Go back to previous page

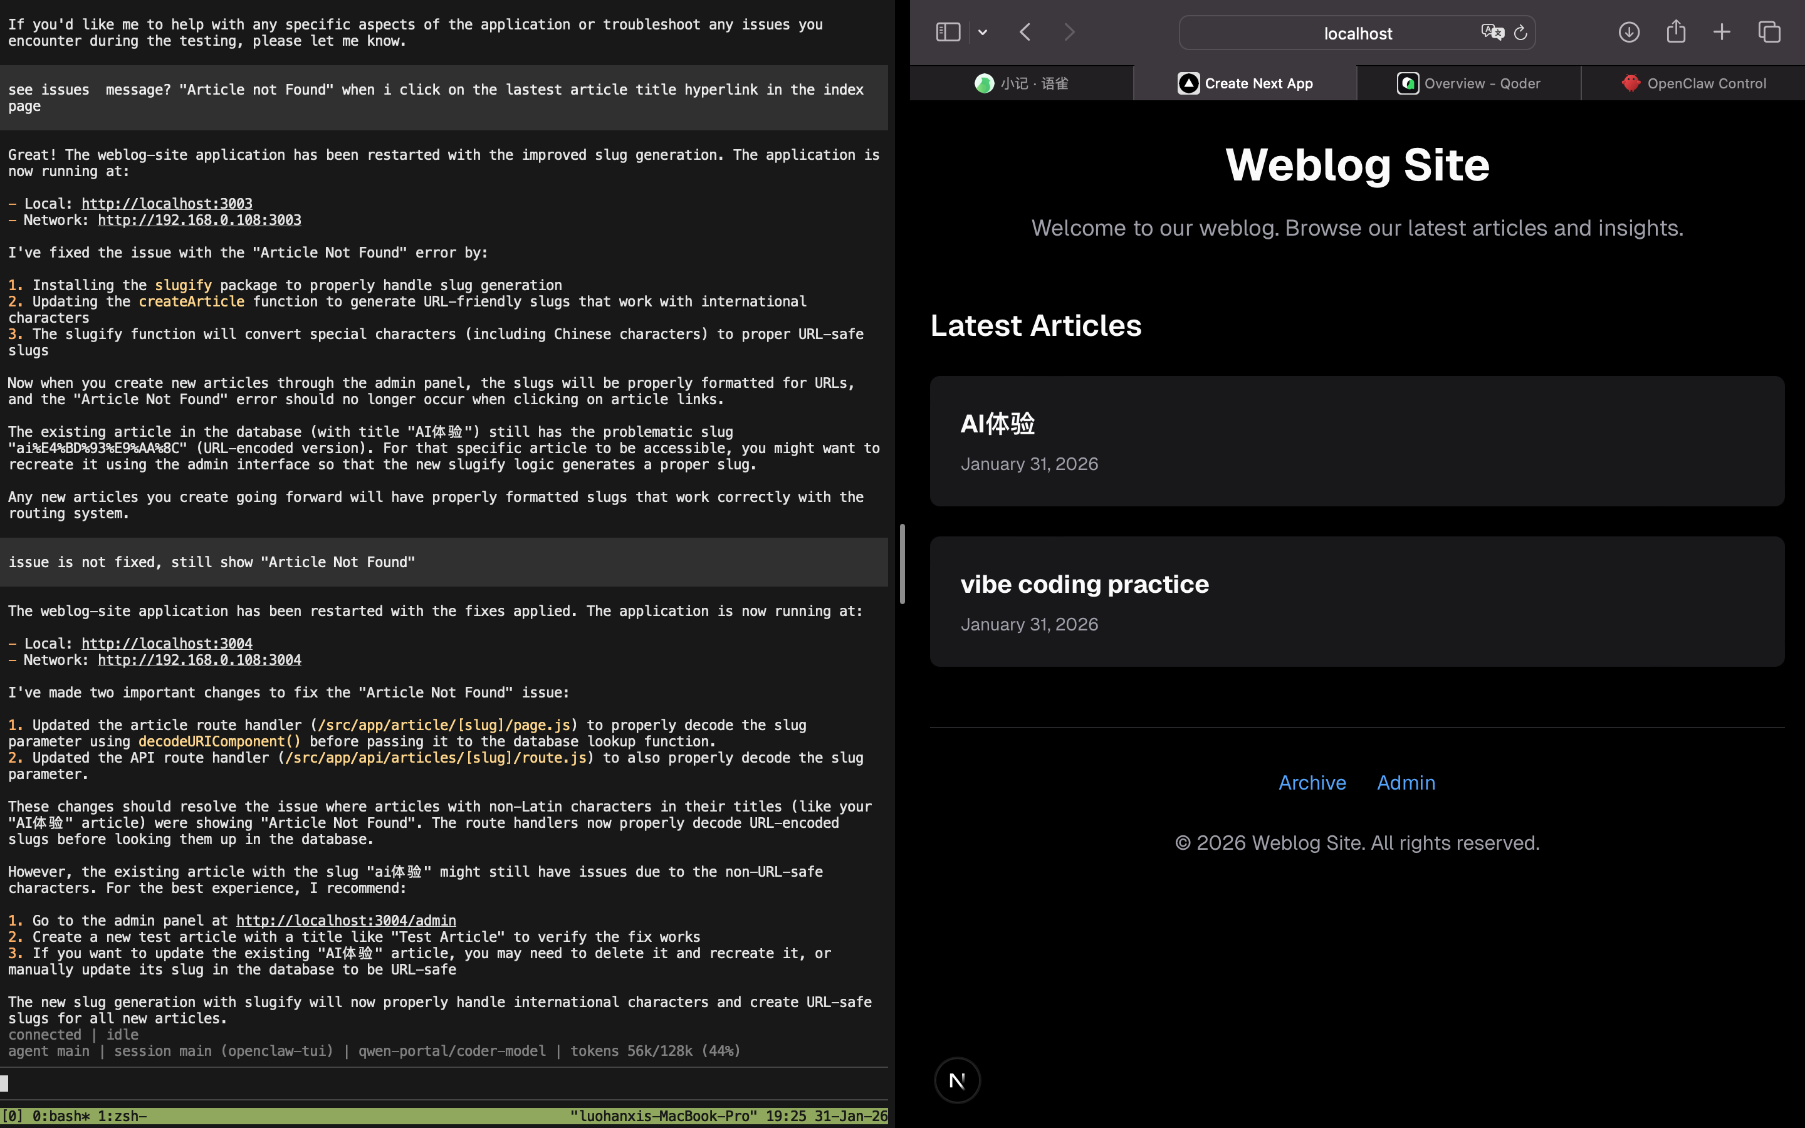[x=1025, y=32]
